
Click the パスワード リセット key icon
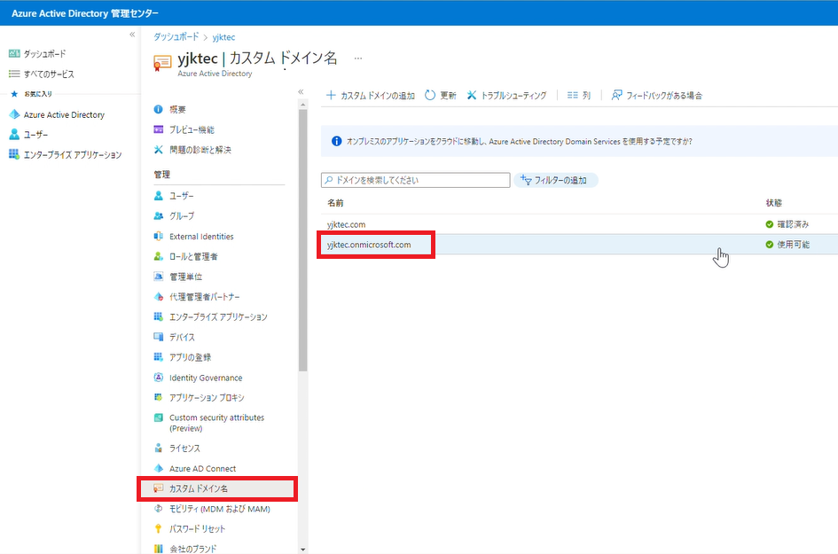158,529
